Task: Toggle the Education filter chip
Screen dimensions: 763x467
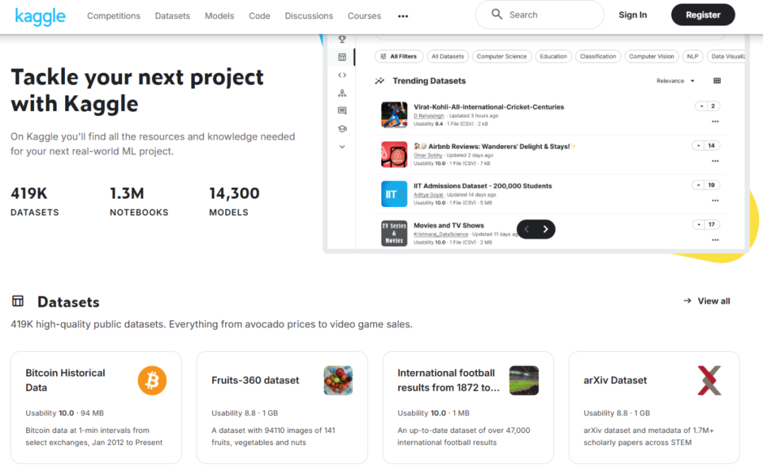Action: pyautogui.click(x=553, y=57)
